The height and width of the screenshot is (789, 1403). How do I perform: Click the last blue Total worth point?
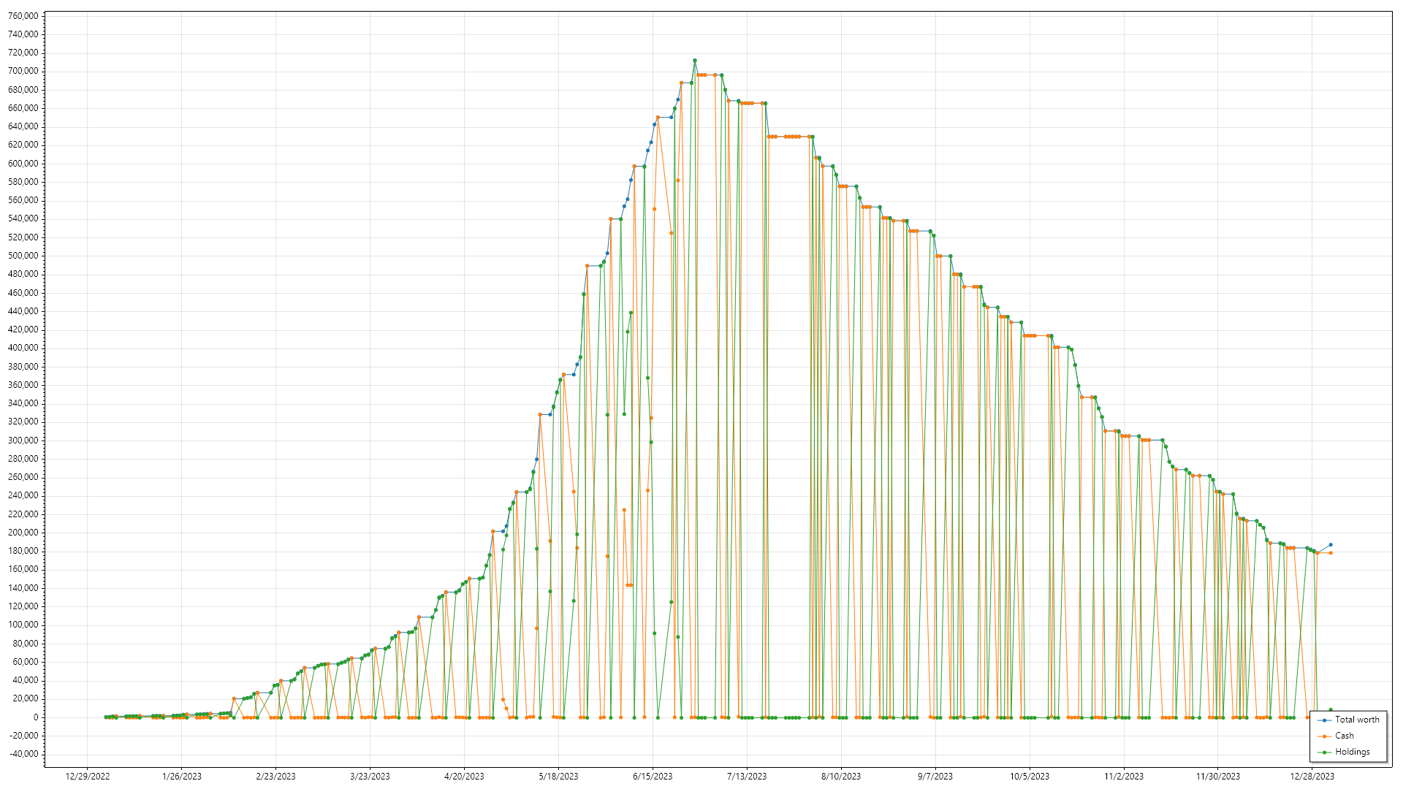[1331, 545]
